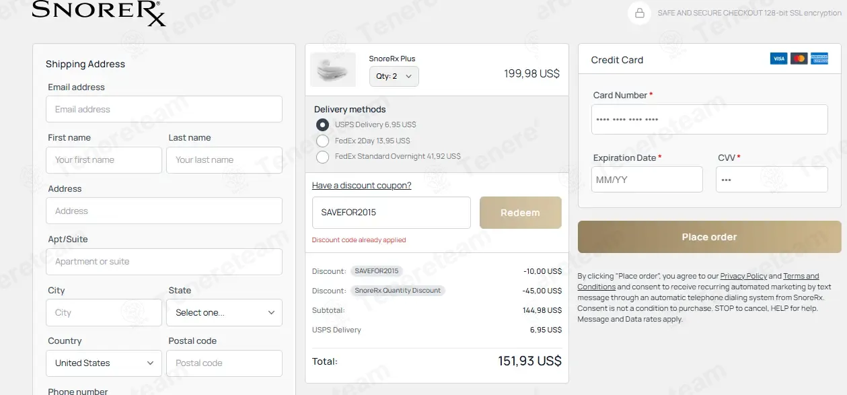Focus the First name field

104,160
